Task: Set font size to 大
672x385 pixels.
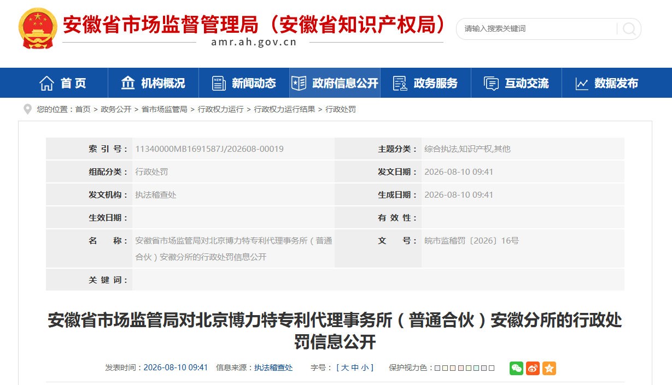Action: [345, 368]
